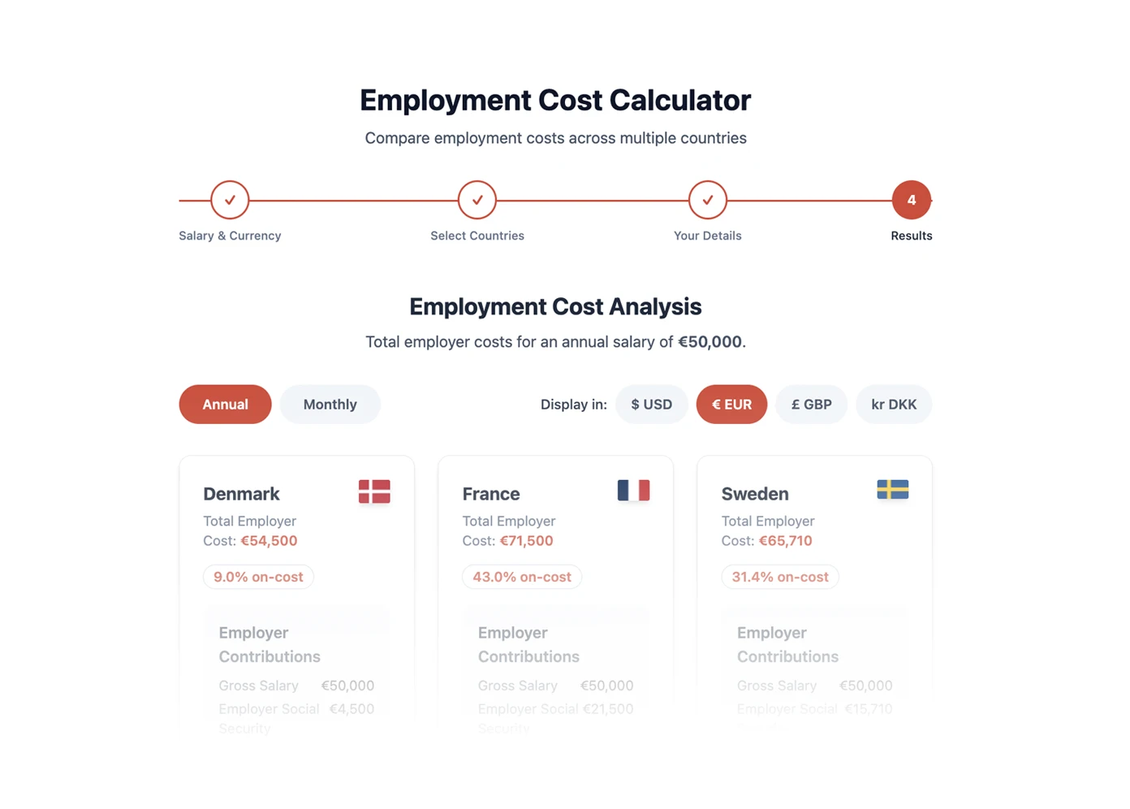This screenshot has height=809, width=1130.
Task: Enable Annual display mode
Action: [225, 404]
